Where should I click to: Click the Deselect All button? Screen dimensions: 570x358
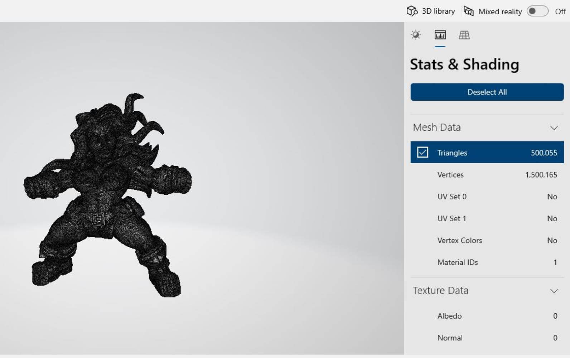(487, 92)
